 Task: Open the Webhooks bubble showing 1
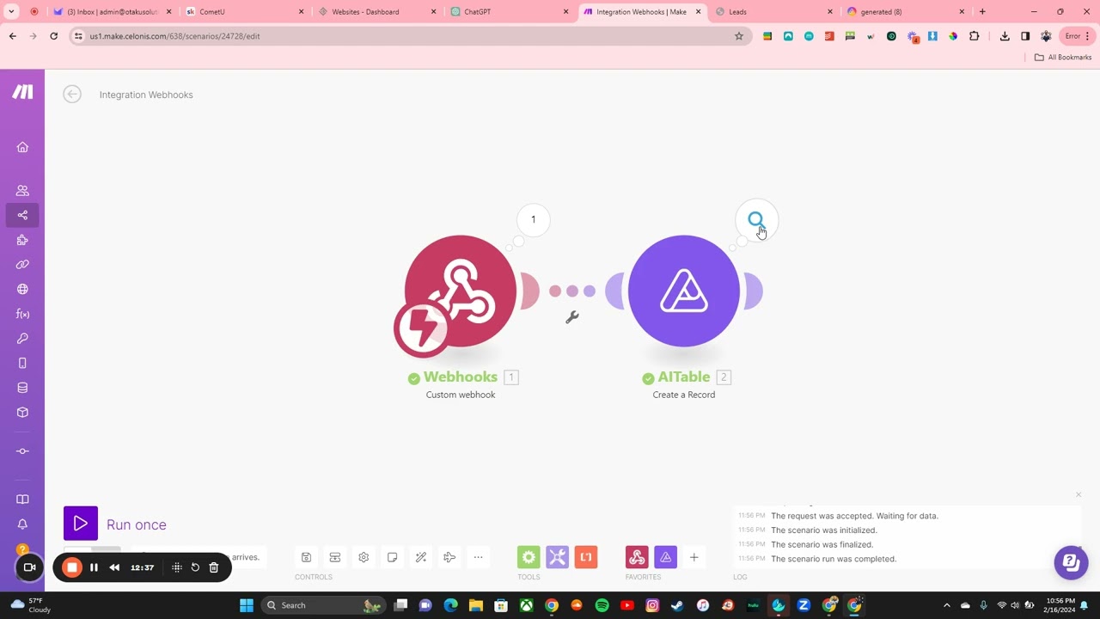(533, 220)
